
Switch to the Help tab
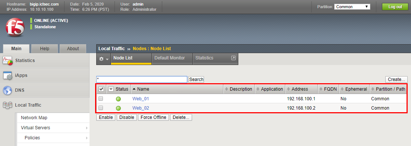click(44, 49)
